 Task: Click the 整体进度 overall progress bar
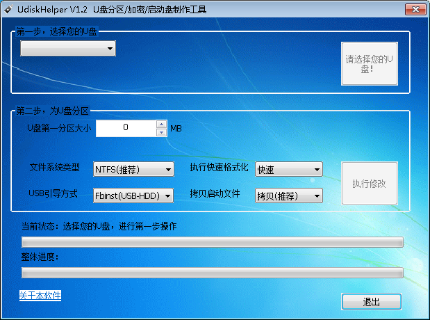pos(213,273)
